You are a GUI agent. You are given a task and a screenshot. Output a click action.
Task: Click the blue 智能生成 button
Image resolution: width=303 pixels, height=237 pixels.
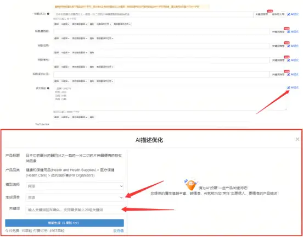[64, 223]
